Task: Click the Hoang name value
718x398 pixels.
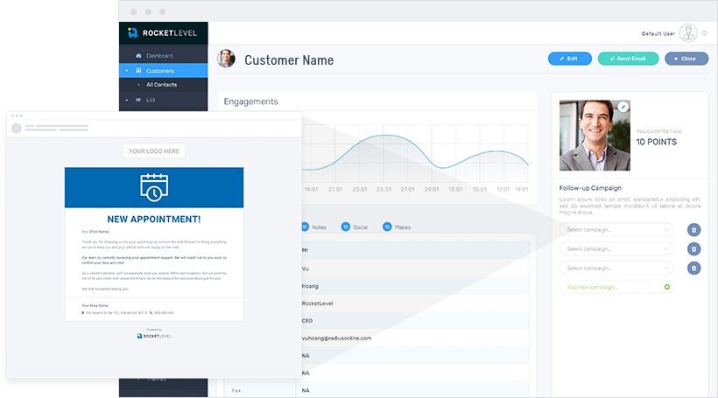Action: [310, 286]
